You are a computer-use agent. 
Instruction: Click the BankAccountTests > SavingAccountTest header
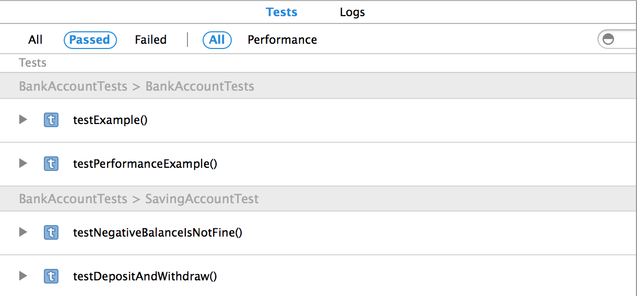pyautogui.click(x=138, y=199)
